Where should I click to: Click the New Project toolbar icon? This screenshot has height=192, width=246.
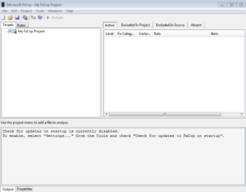pos(4,18)
